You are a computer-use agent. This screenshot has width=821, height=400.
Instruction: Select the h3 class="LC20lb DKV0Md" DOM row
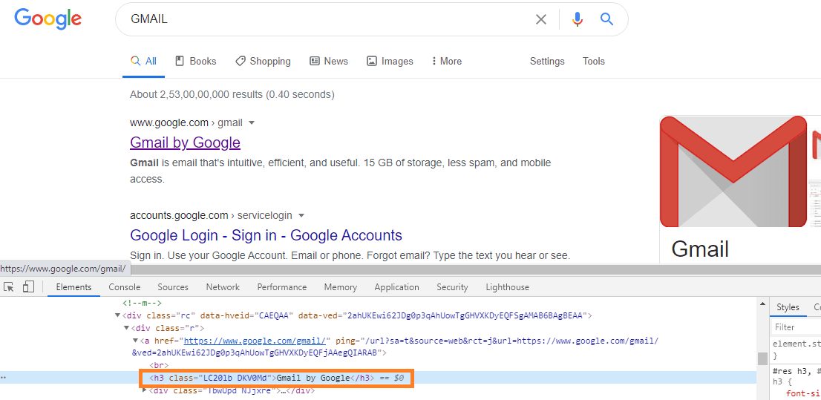(277, 378)
